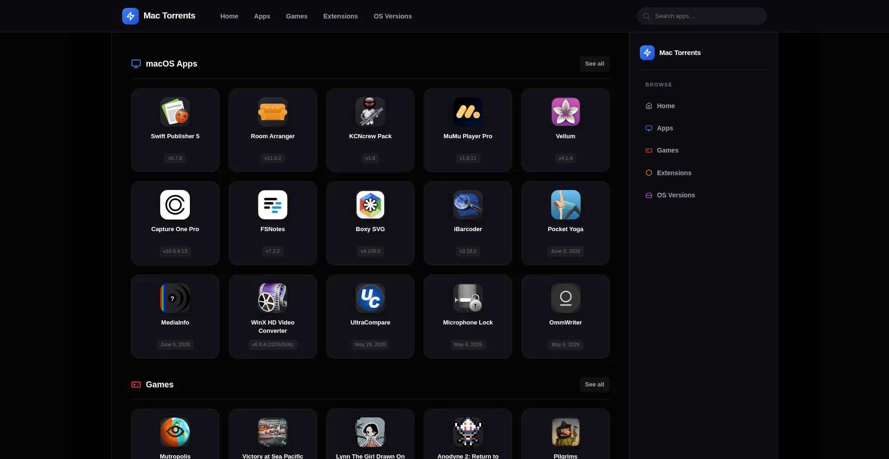This screenshot has width=889, height=459.
Task: Focus the Search apps input field
Action: 702,16
